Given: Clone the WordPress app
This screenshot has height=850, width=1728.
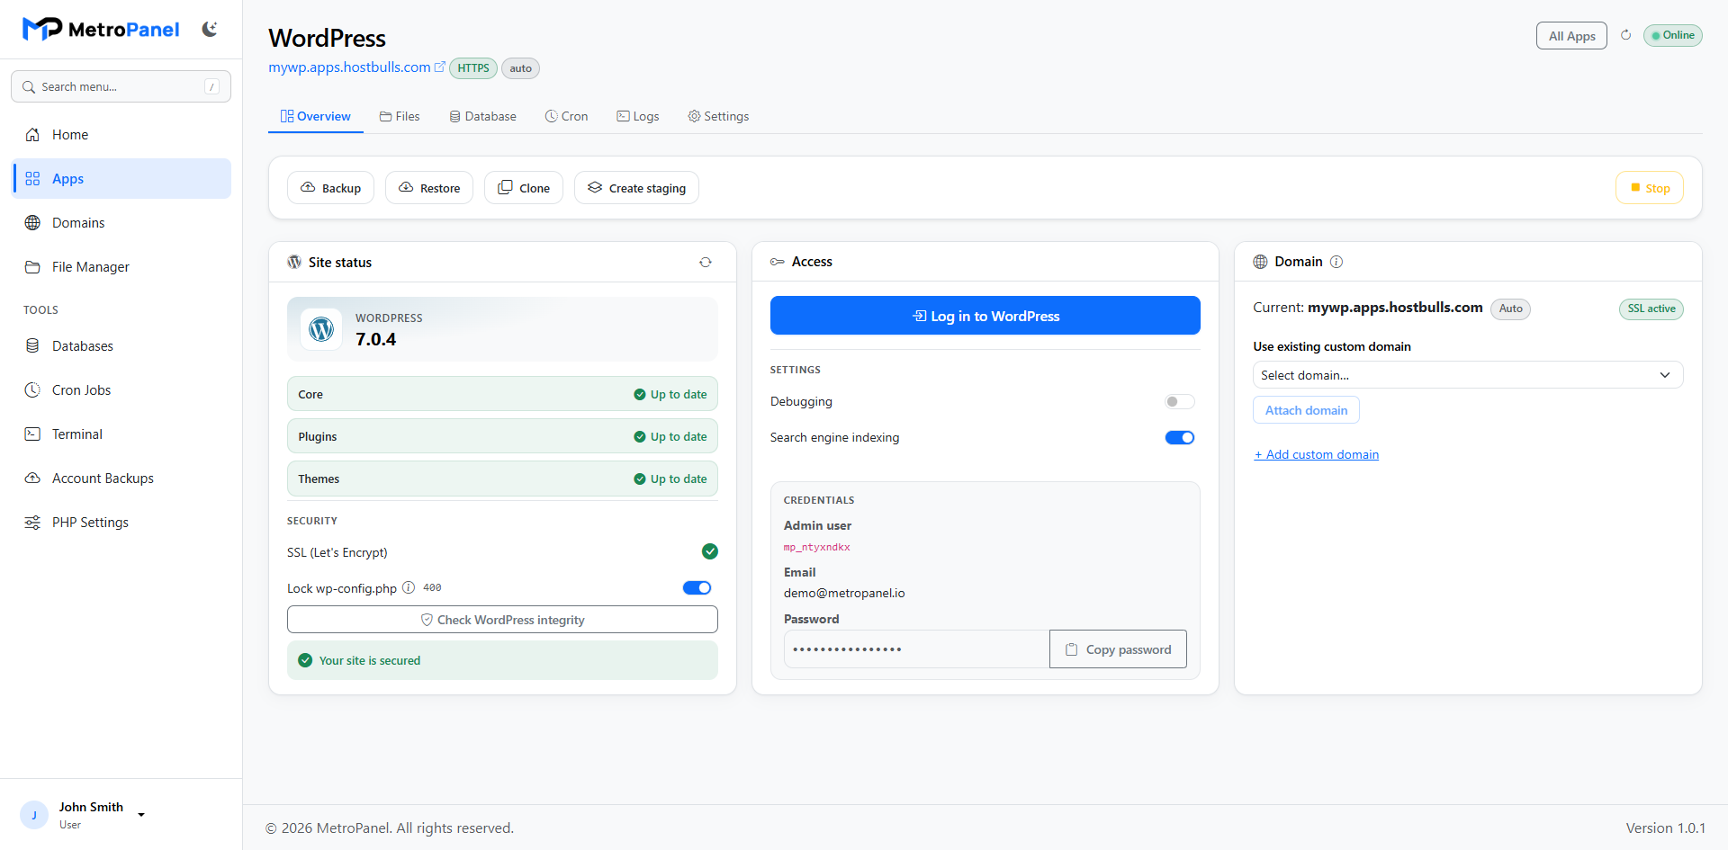Looking at the screenshot, I should coord(524,188).
